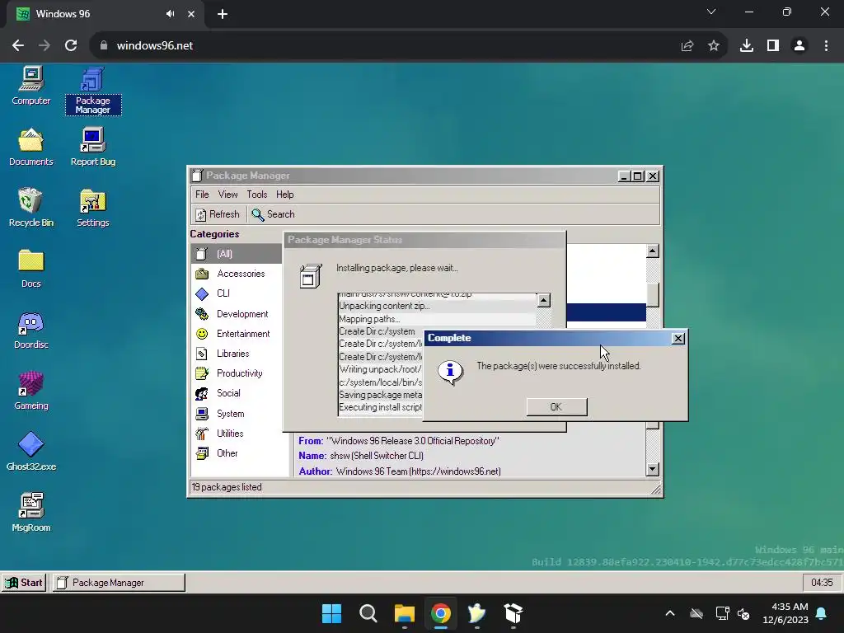This screenshot has width=844, height=633.
Task: Click the Windows 96 clock 04:35
Action: (x=822, y=583)
